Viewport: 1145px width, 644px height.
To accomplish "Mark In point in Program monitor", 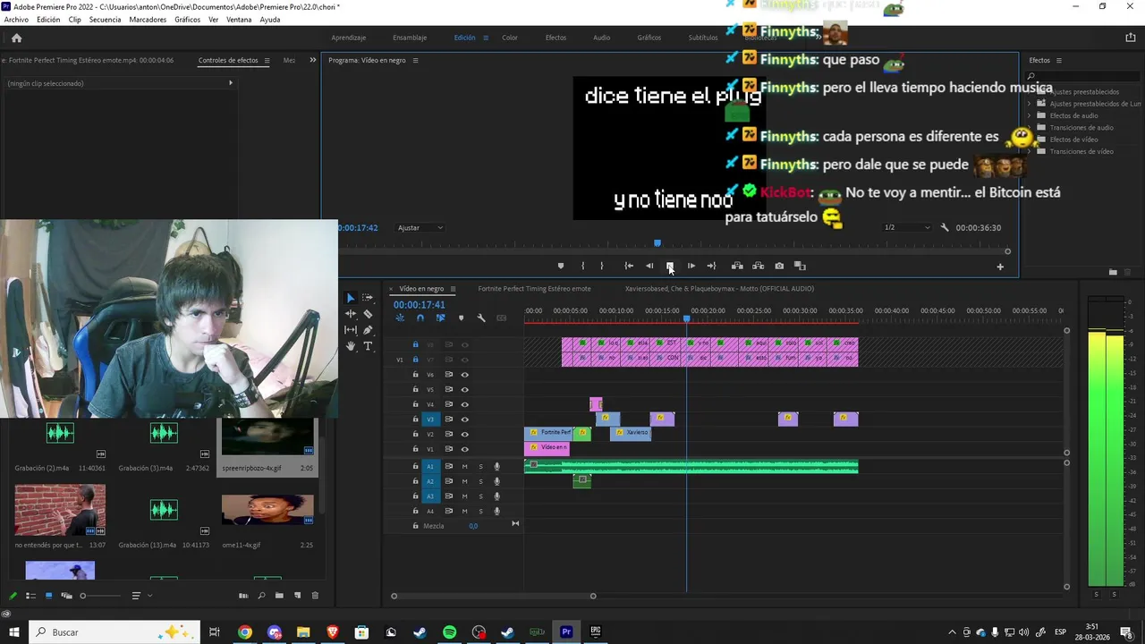I will pyautogui.click(x=582, y=266).
